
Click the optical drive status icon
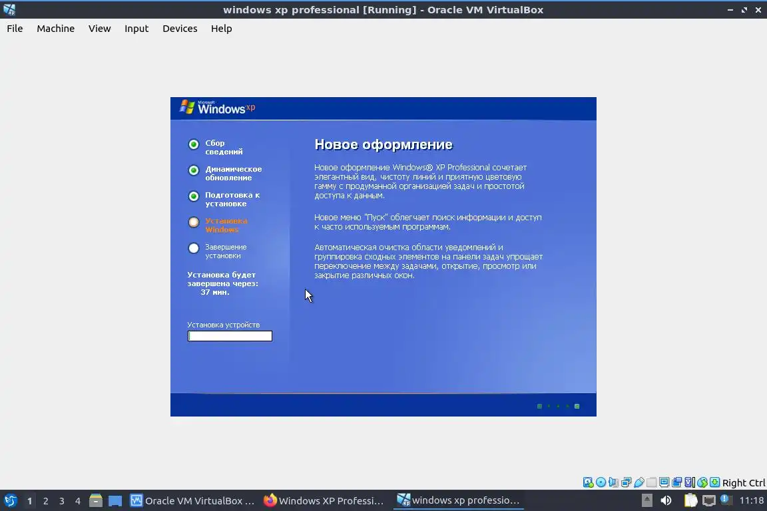pyautogui.click(x=601, y=482)
